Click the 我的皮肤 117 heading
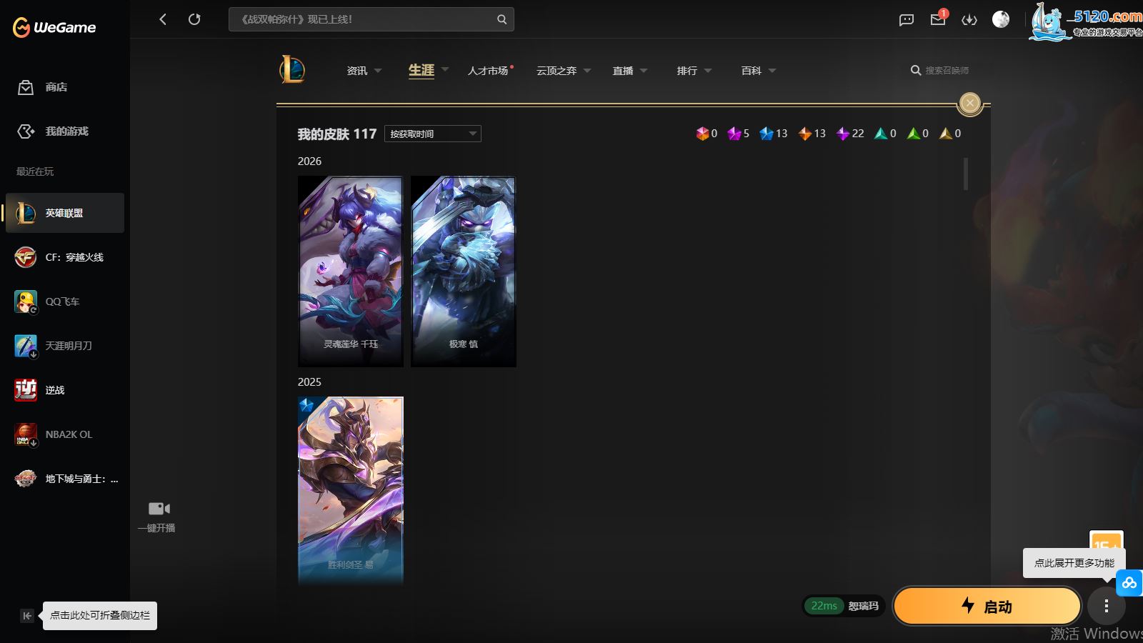Screen dimensions: 1143x643 pyautogui.click(x=337, y=134)
